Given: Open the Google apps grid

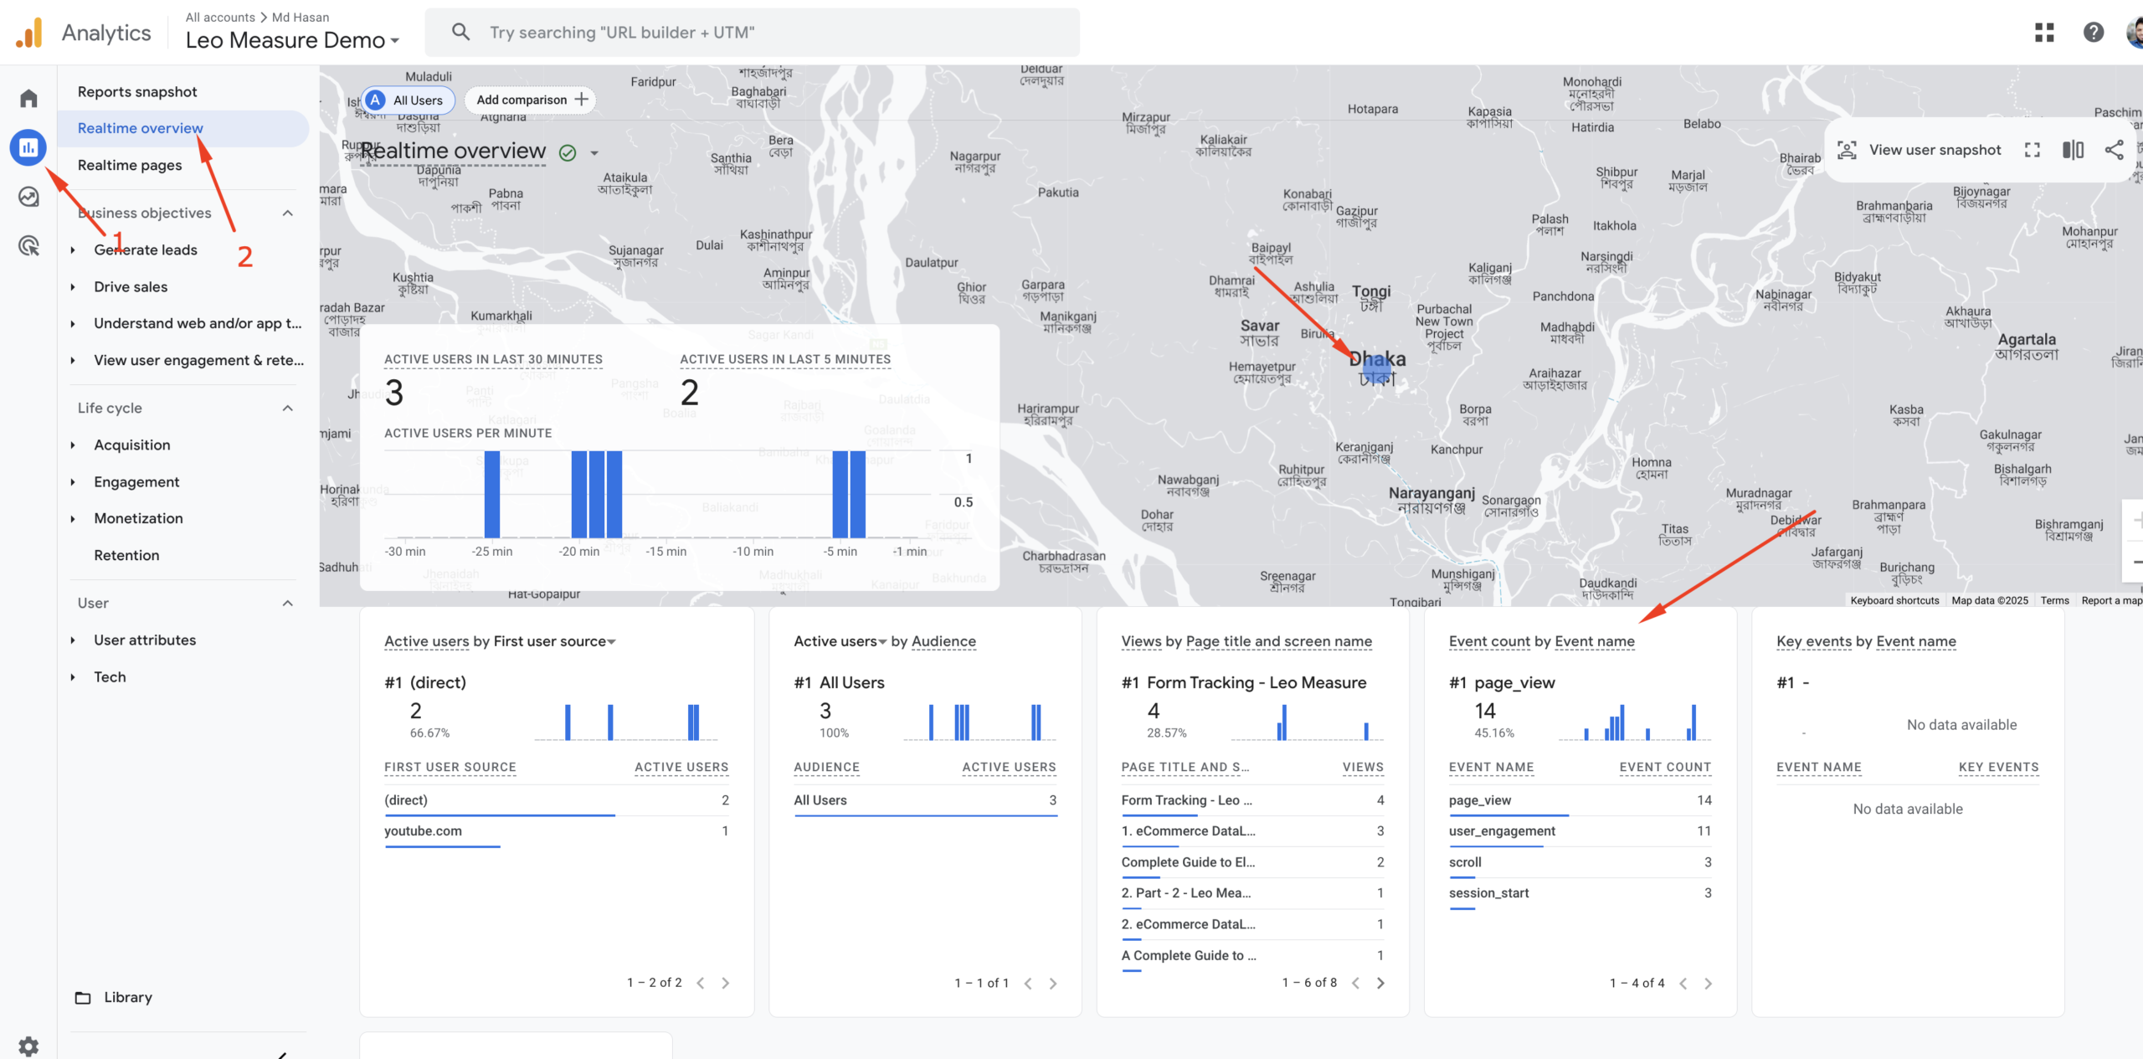Looking at the screenshot, I should pyautogui.click(x=2044, y=33).
